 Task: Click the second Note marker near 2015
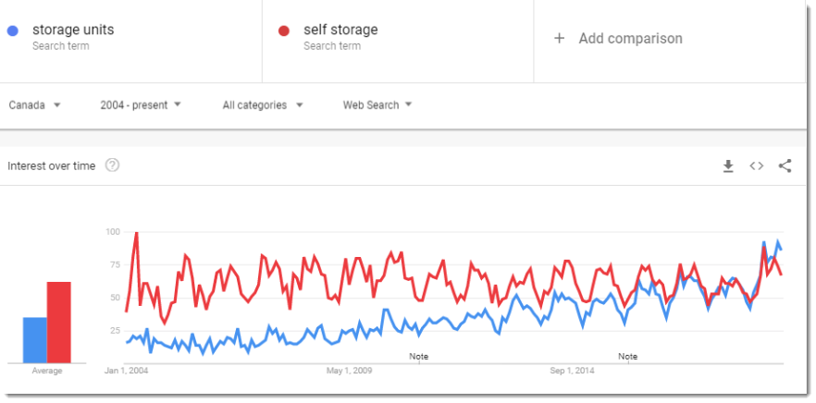627,357
